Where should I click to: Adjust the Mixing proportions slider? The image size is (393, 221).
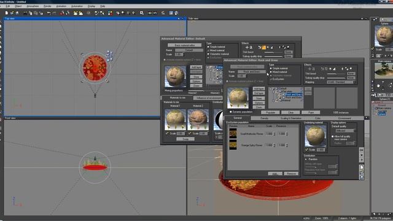point(203,90)
